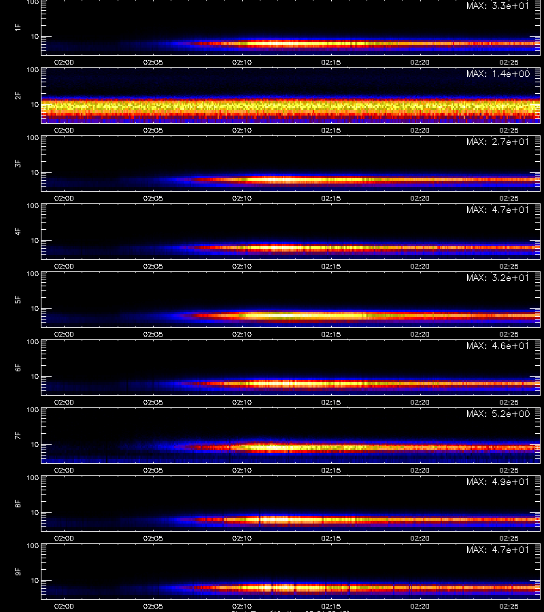The width and height of the screenshot is (544, 612).
Task: Select the 'MAX: 2.7e+01' readout
Action: click(498, 141)
